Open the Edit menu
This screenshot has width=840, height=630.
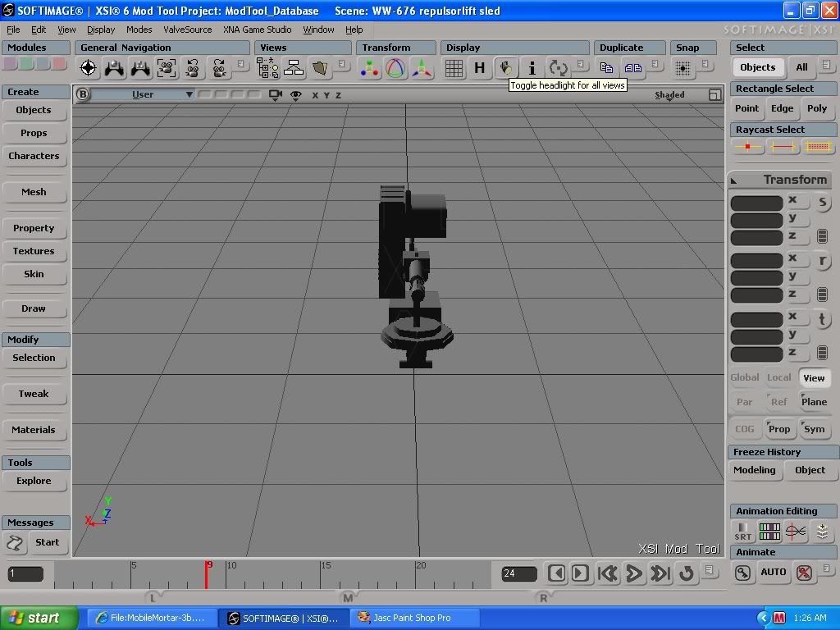(x=38, y=30)
